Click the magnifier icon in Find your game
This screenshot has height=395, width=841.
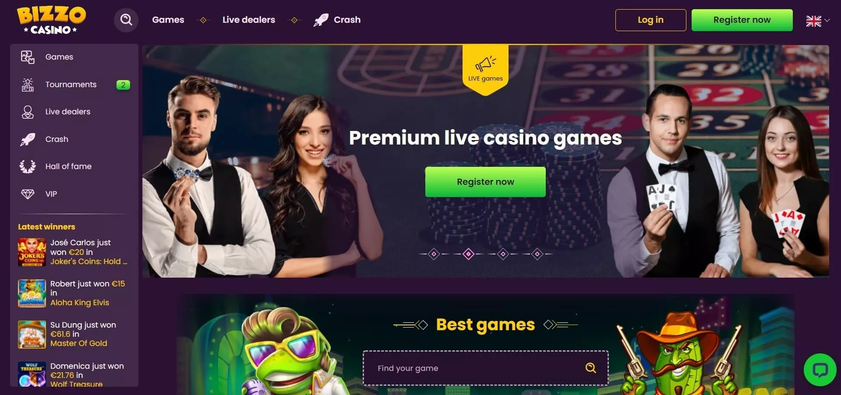point(590,368)
